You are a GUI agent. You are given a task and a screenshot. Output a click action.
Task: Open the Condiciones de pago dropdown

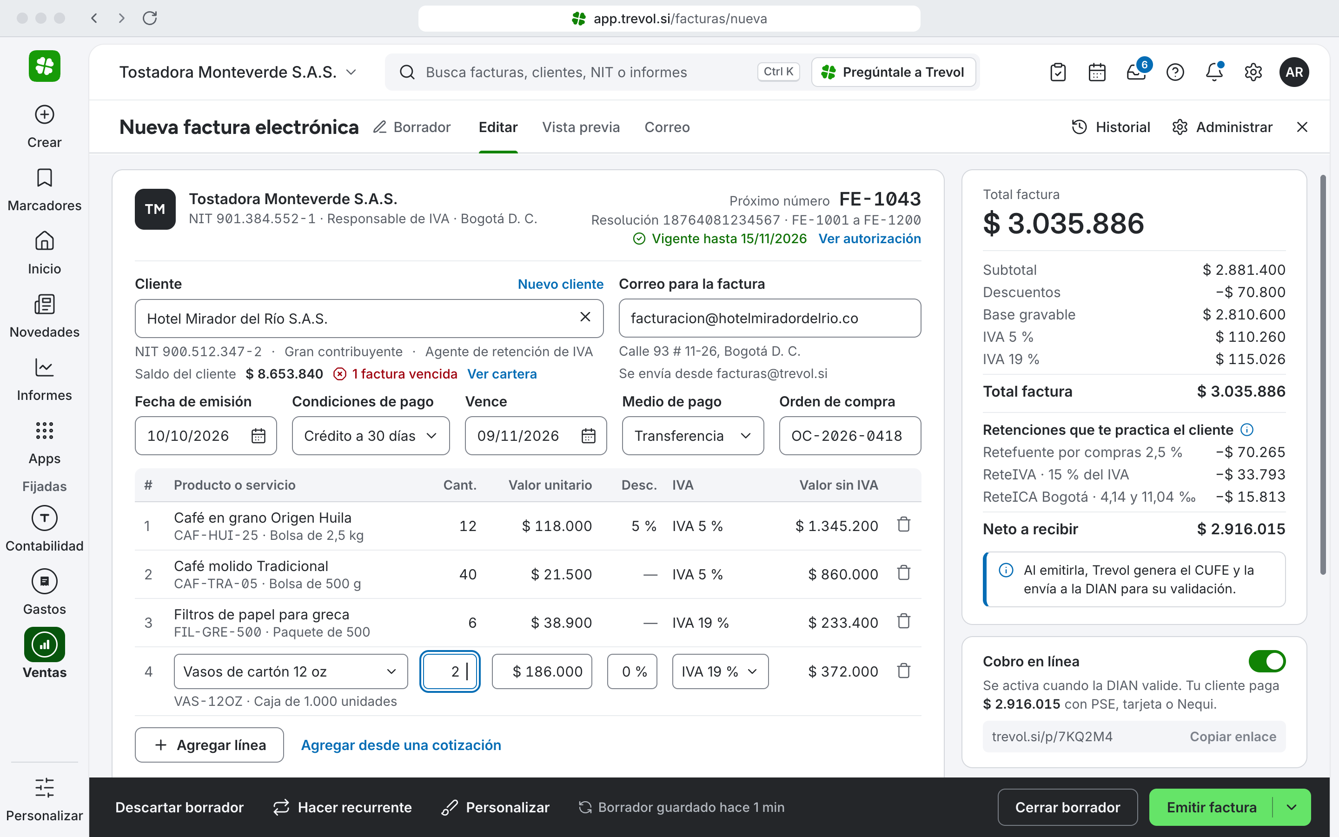pyautogui.click(x=371, y=436)
